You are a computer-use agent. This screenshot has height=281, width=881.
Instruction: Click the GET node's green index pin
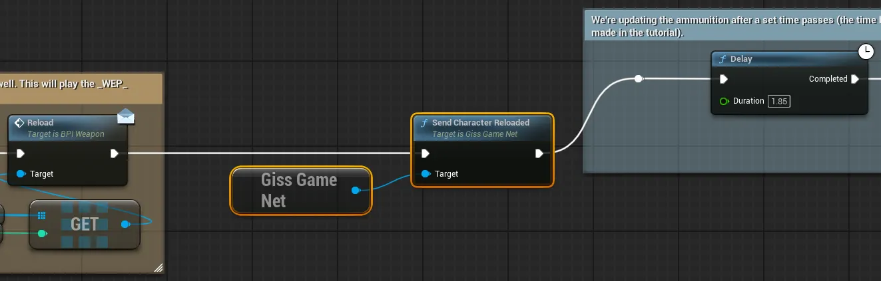tap(42, 233)
